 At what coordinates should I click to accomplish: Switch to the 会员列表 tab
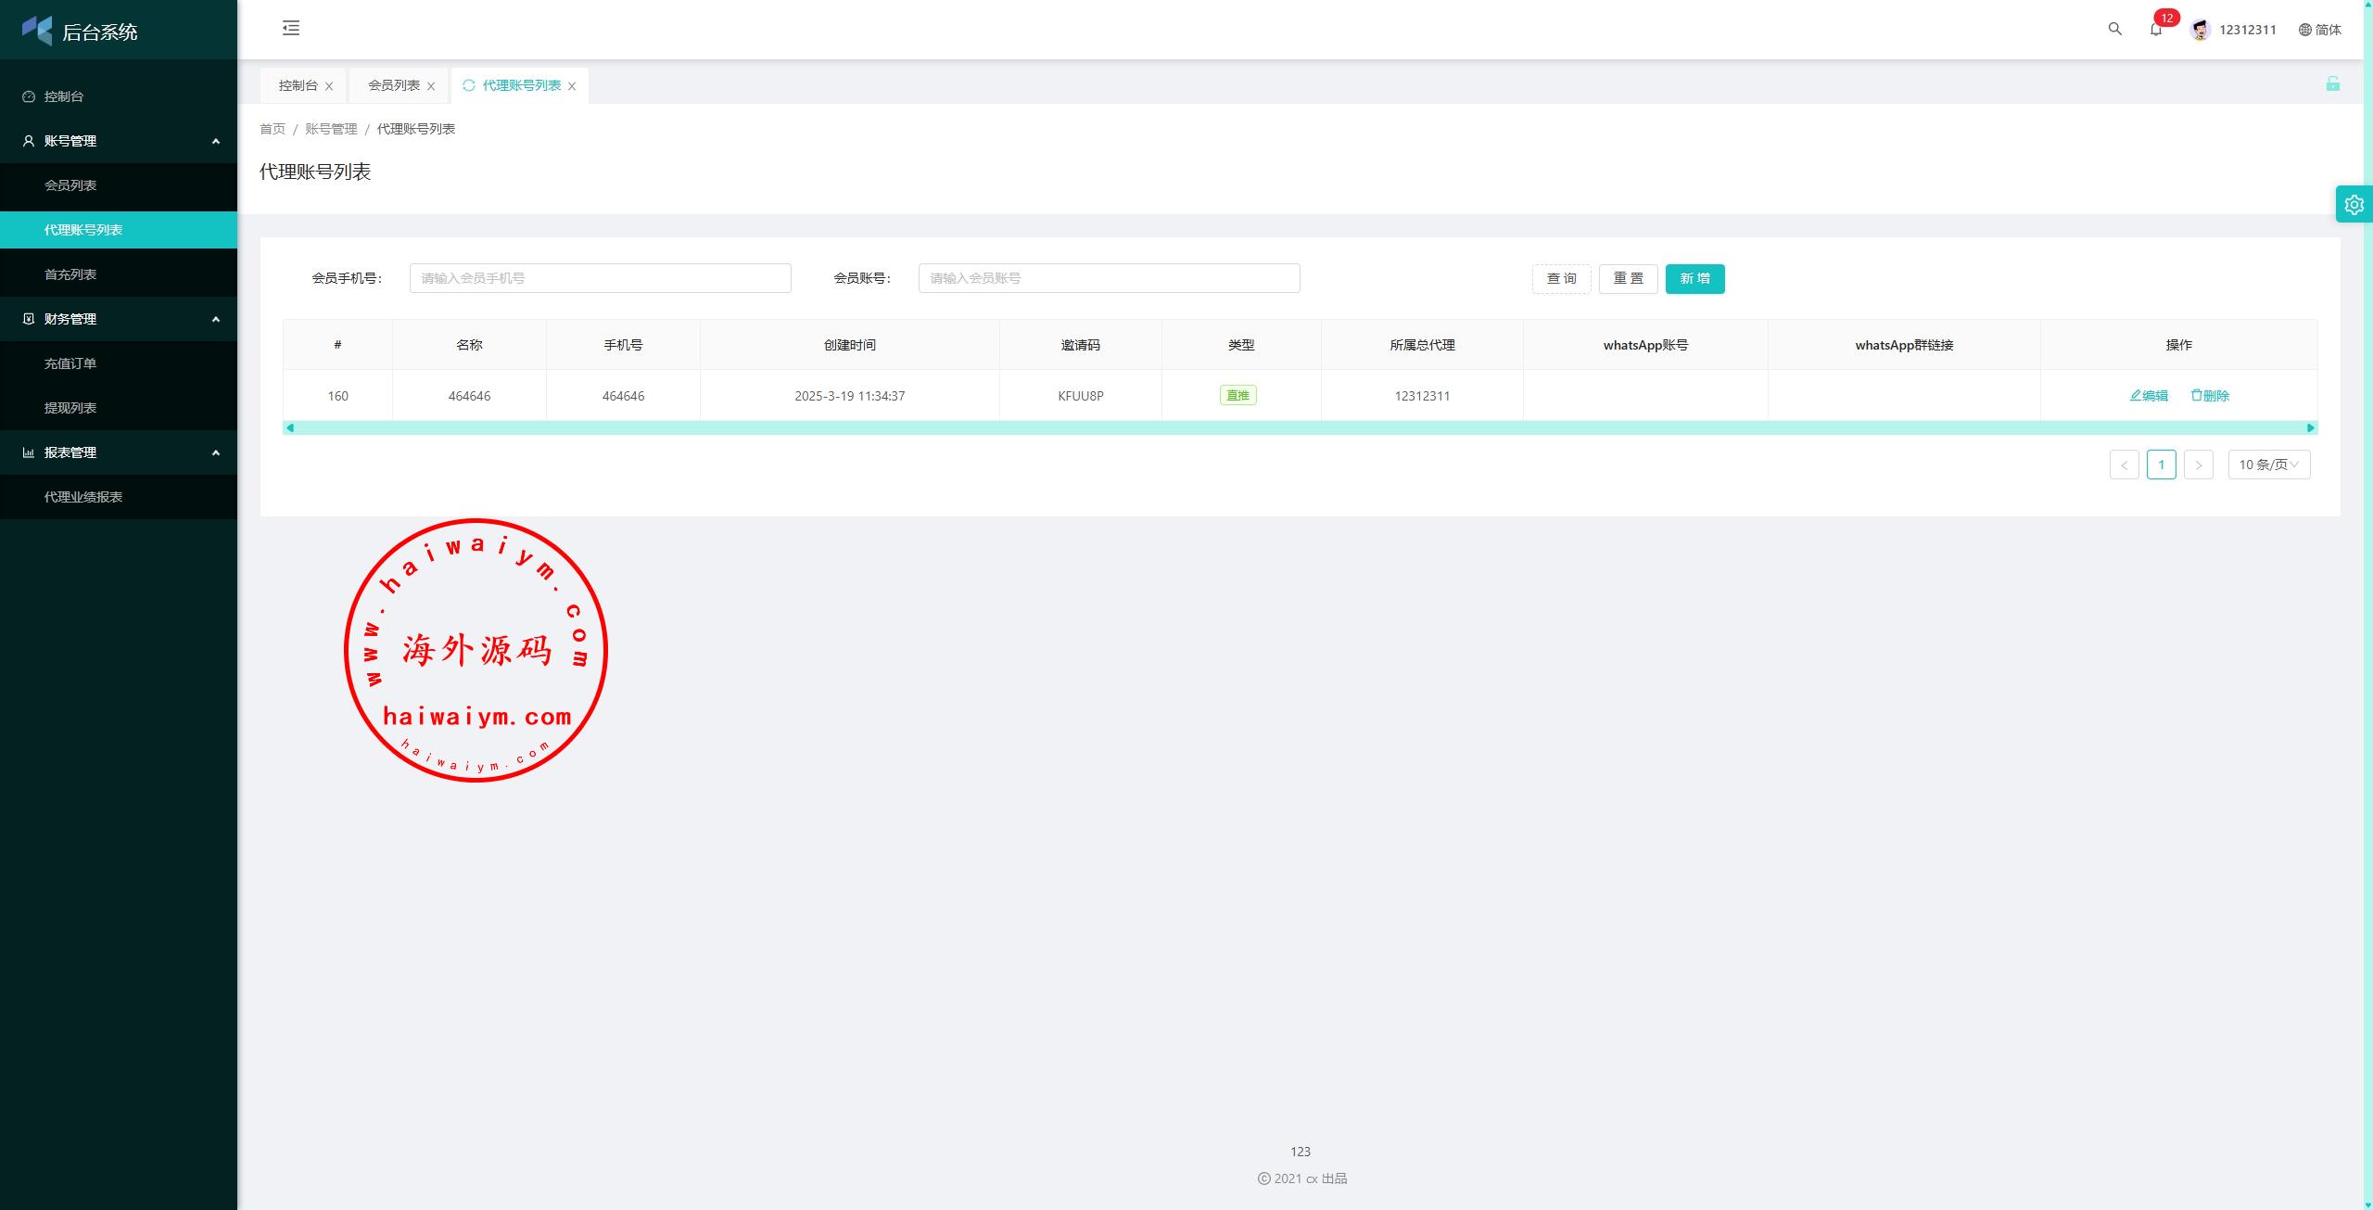393,85
